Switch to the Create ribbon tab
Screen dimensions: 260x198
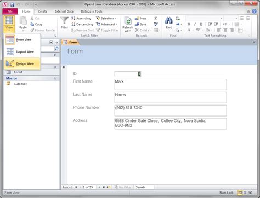[x=43, y=11]
